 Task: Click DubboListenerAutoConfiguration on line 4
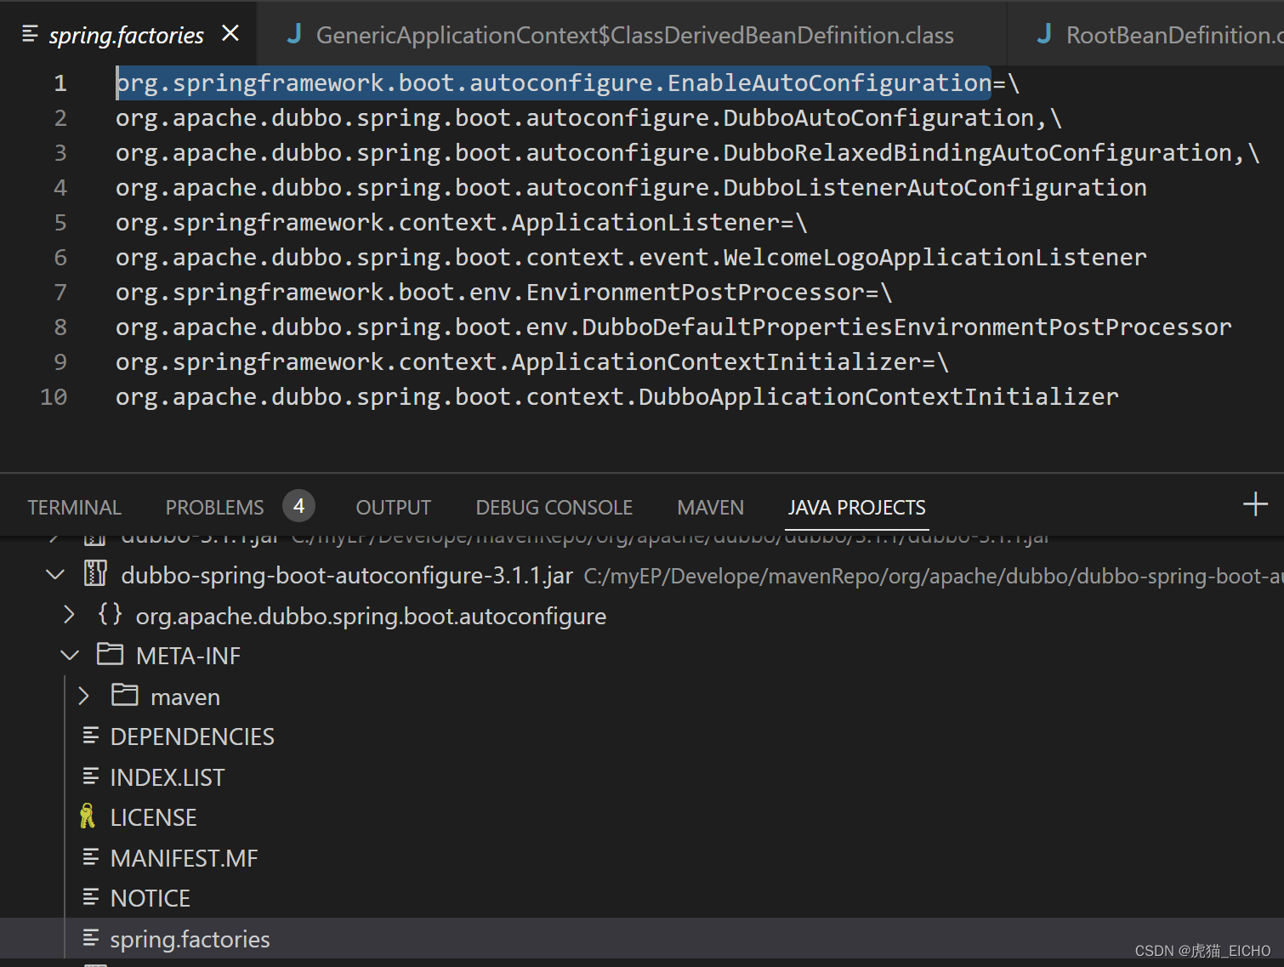(x=935, y=188)
